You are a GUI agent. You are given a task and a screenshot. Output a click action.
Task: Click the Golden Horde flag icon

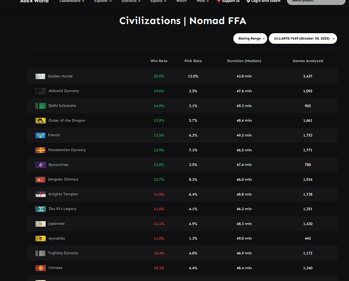[x=40, y=76]
